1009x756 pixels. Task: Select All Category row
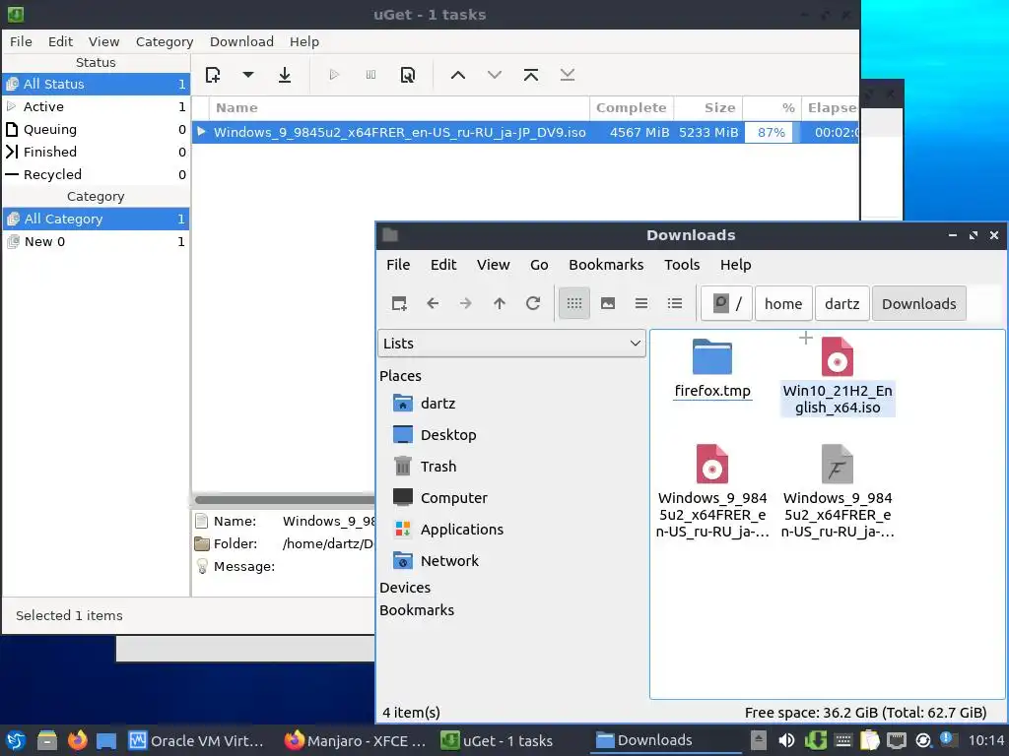[x=96, y=220]
